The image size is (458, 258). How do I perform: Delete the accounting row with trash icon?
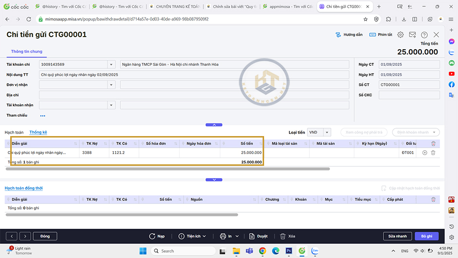[433, 153]
